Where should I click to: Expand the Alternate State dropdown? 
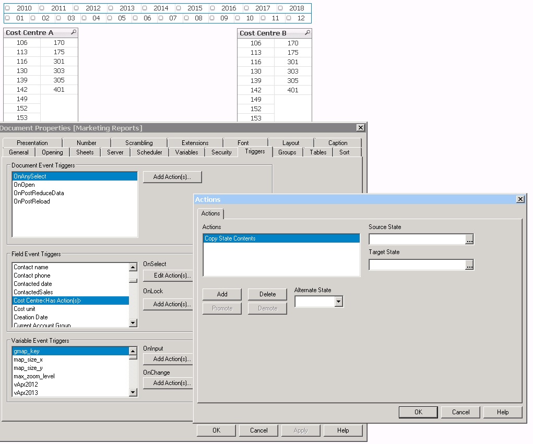point(339,302)
